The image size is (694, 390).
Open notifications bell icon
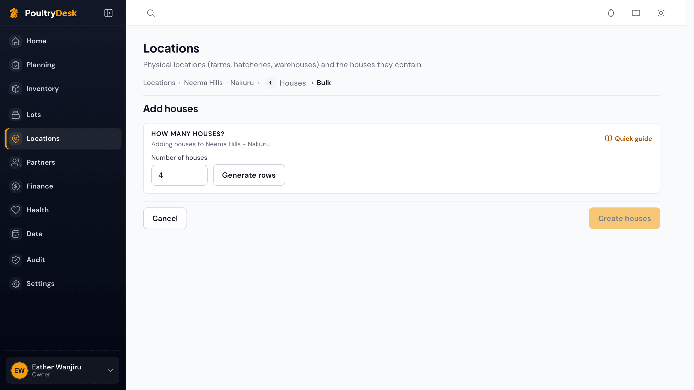click(x=611, y=13)
